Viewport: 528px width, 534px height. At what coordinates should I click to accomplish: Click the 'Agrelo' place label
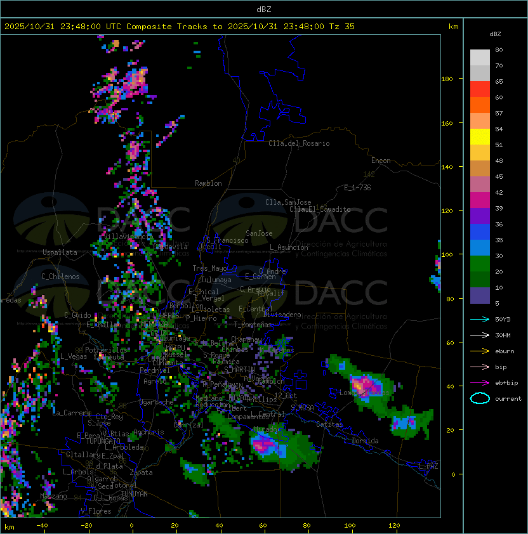pyautogui.click(x=155, y=381)
